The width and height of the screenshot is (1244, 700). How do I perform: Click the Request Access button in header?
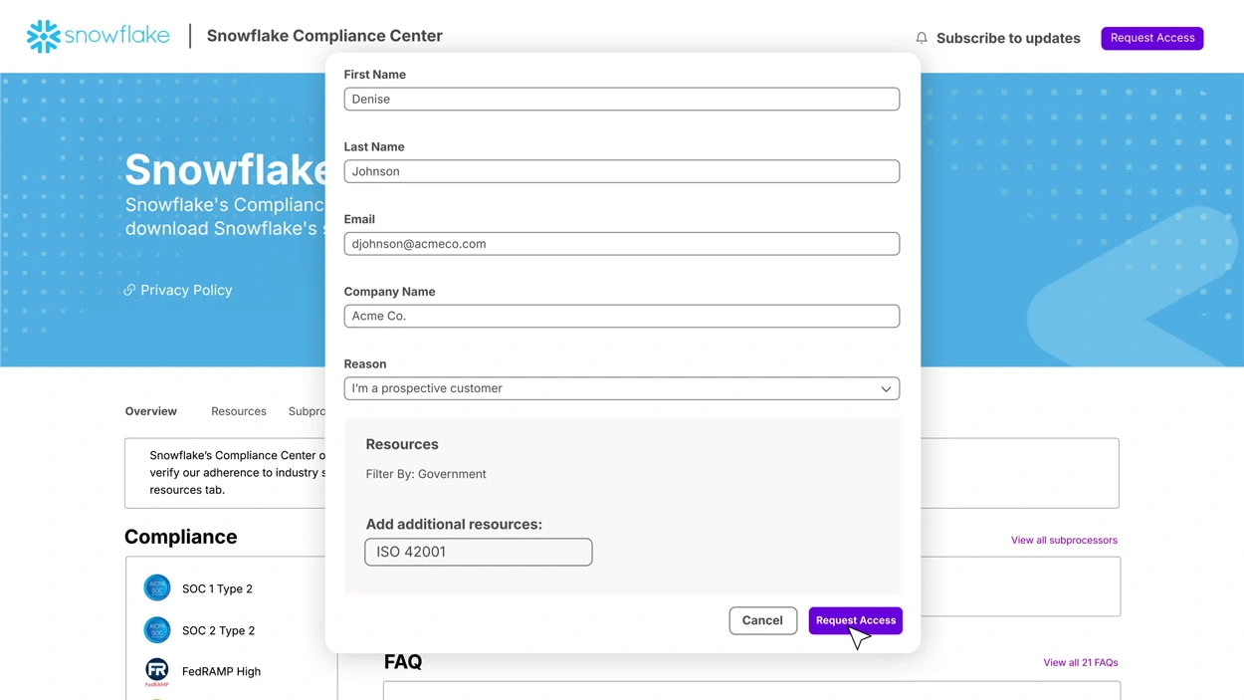pyautogui.click(x=1151, y=38)
